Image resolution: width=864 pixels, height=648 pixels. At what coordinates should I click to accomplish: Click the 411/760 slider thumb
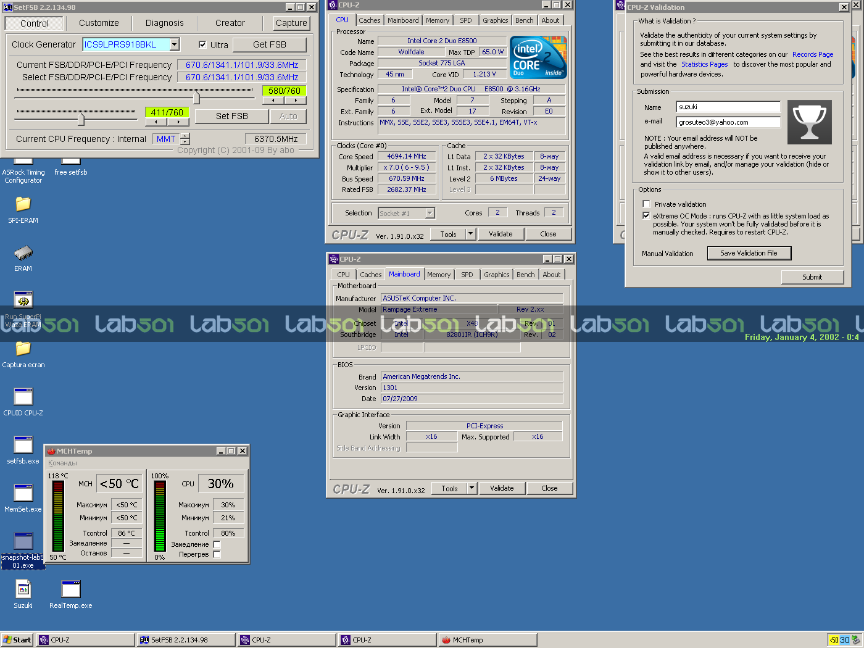(81, 119)
